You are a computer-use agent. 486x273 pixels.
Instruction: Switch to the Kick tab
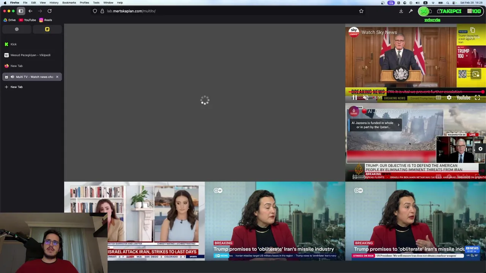click(x=32, y=44)
